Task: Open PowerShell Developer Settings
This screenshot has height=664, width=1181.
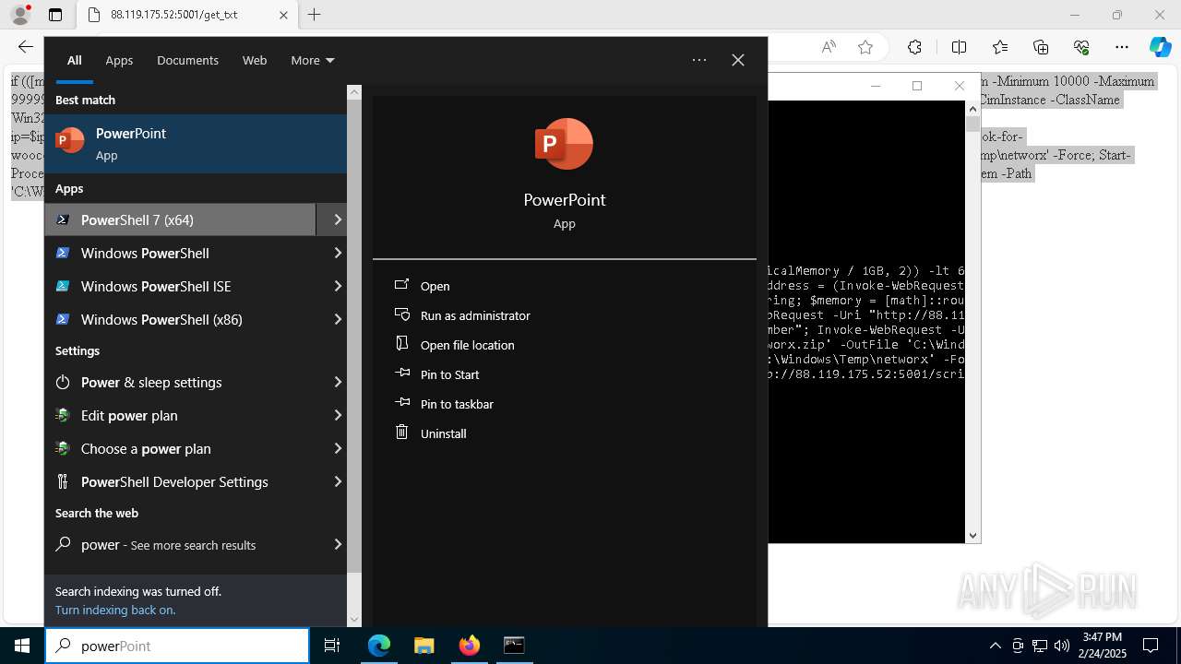Action: (180, 481)
